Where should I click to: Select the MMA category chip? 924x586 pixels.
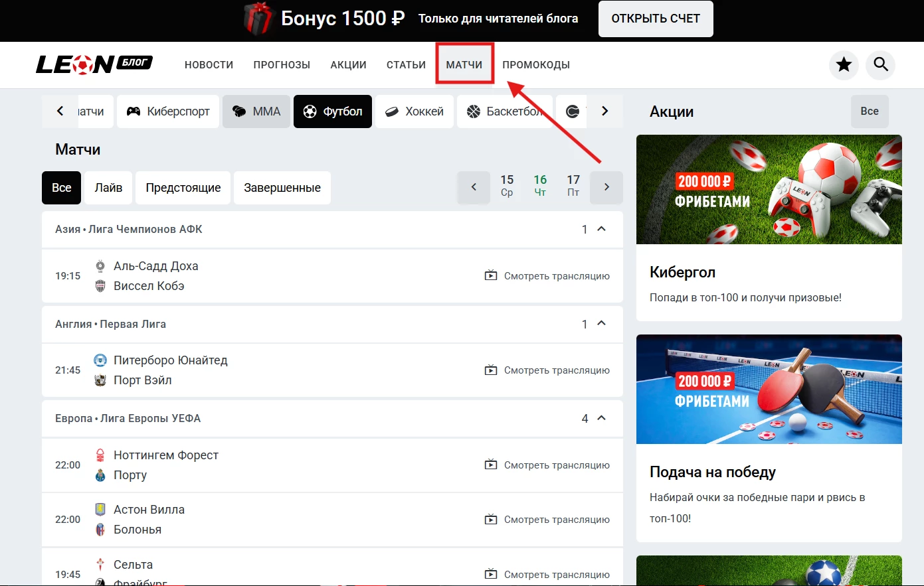click(256, 111)
